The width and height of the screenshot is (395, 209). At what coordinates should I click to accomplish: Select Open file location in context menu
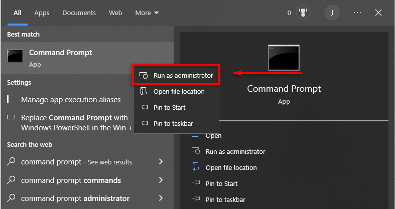(179, 92)
